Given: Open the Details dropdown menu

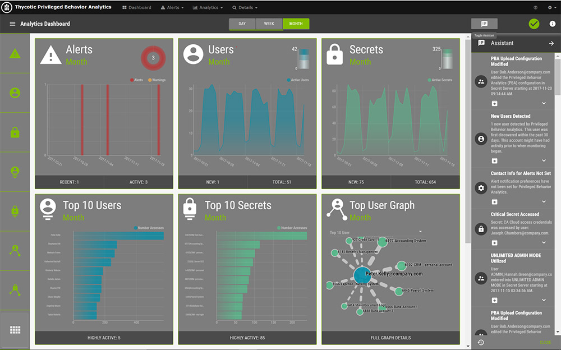Looking at the screenshot, I should [245, 7].
